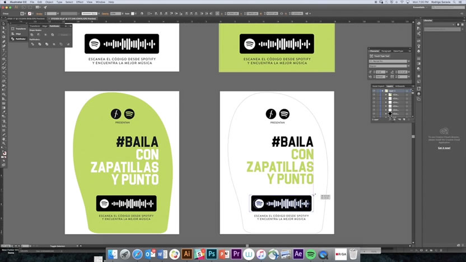Switch to the OpenType tab
The image size is (466, 262).
(398, 51)
